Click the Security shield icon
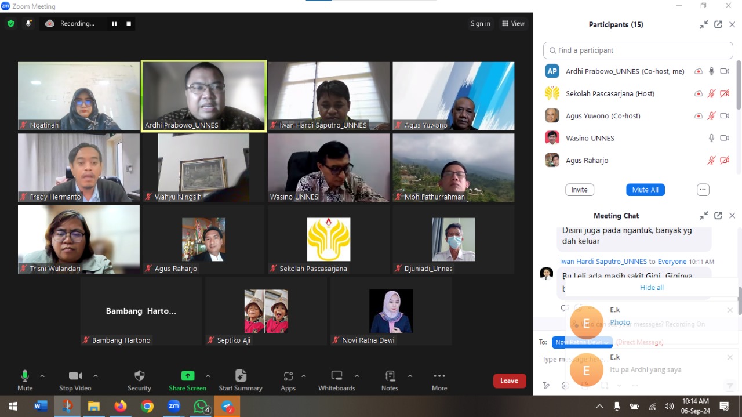 139,376
